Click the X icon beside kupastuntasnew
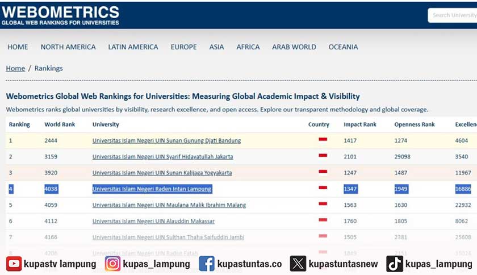This screenshot has height=275, width=477. pyautogui.click(x=298, y=264)
